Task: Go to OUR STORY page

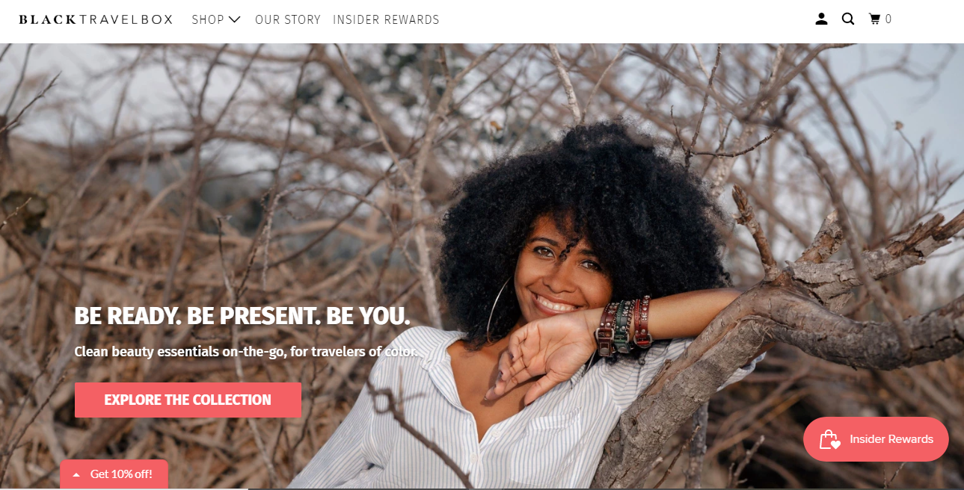Action: click(x=288, y=19)
